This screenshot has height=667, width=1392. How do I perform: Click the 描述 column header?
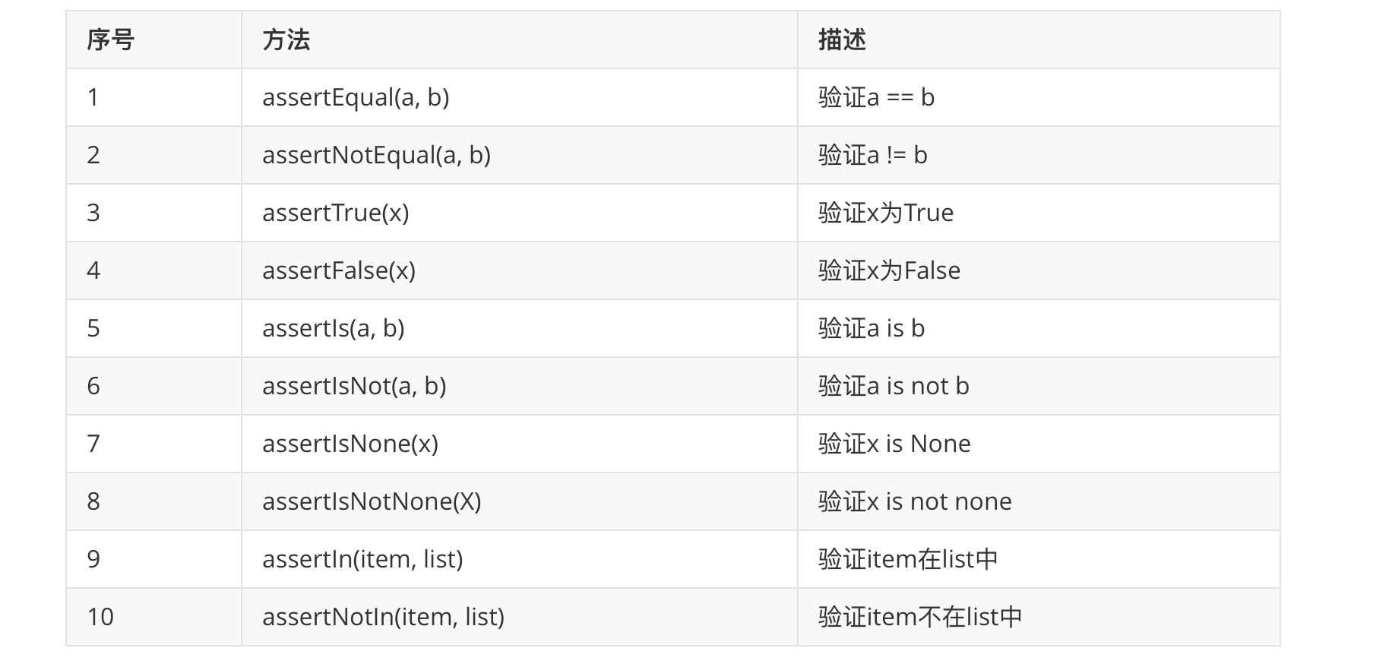[x=842, y=40]
